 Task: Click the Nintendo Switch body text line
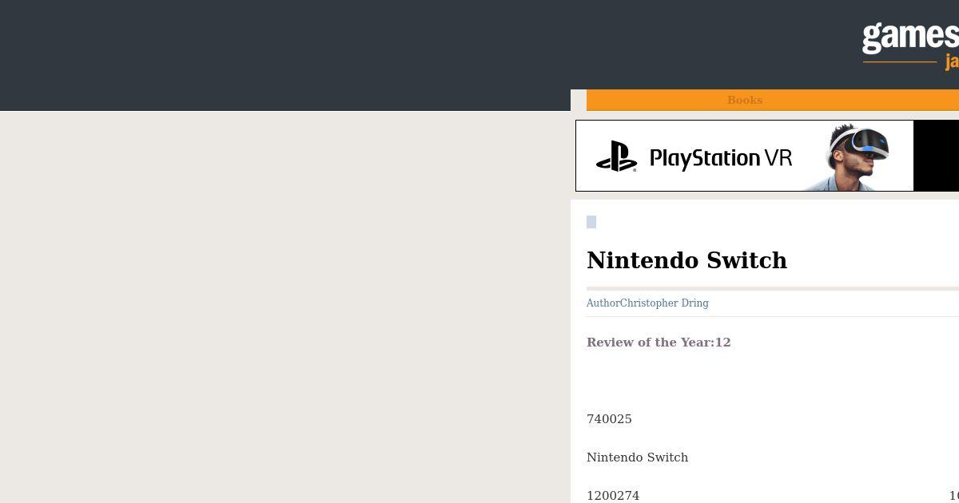coord(637,457)
